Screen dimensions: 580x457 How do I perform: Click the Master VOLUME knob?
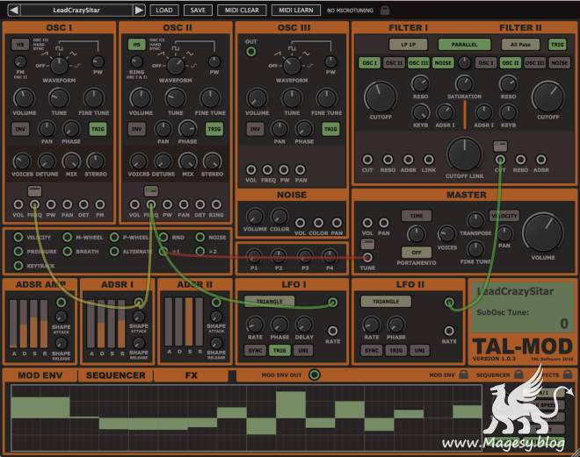click(x=543, y=233)
